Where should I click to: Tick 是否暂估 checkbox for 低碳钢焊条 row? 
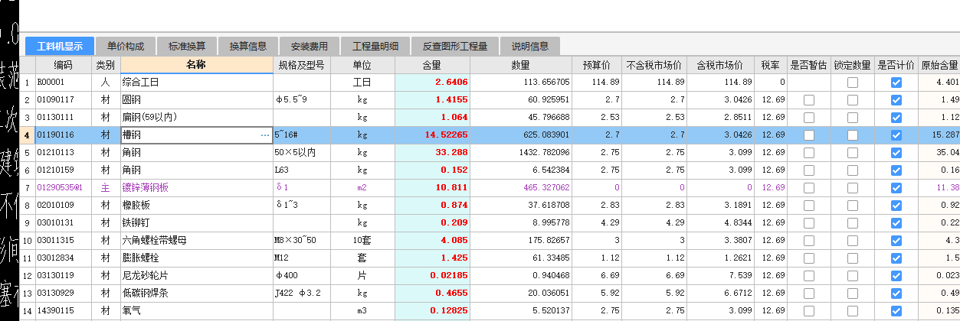coord(809,293)
